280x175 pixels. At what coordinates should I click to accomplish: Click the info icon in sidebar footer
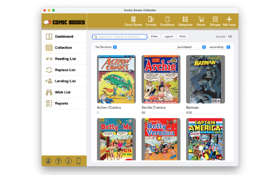(x=69, y=161)
